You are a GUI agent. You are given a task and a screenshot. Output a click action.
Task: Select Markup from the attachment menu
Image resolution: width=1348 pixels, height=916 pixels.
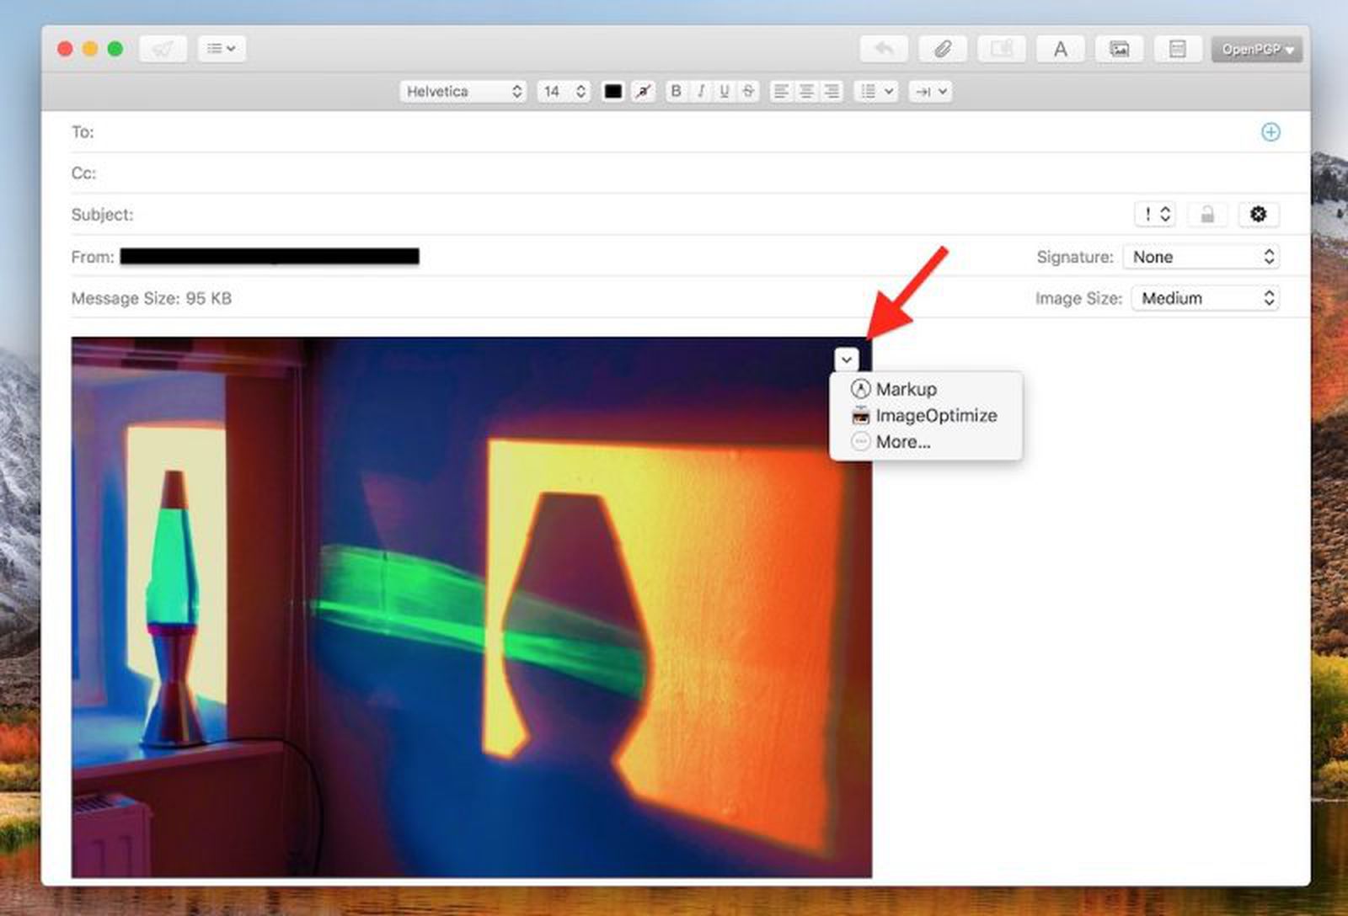pyautogui.click(x=907, y=389)
